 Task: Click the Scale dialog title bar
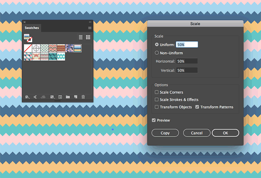coord(195,24)
